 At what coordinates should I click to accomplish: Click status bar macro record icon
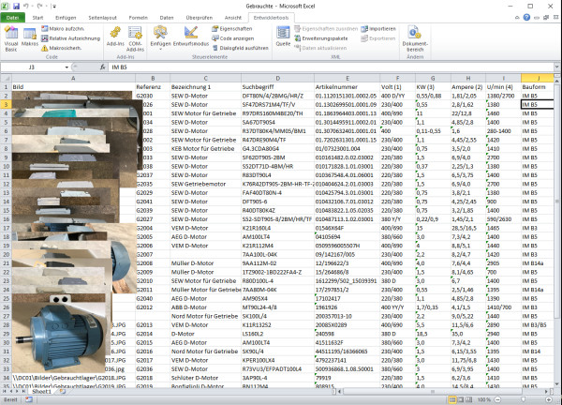point(28,399)
